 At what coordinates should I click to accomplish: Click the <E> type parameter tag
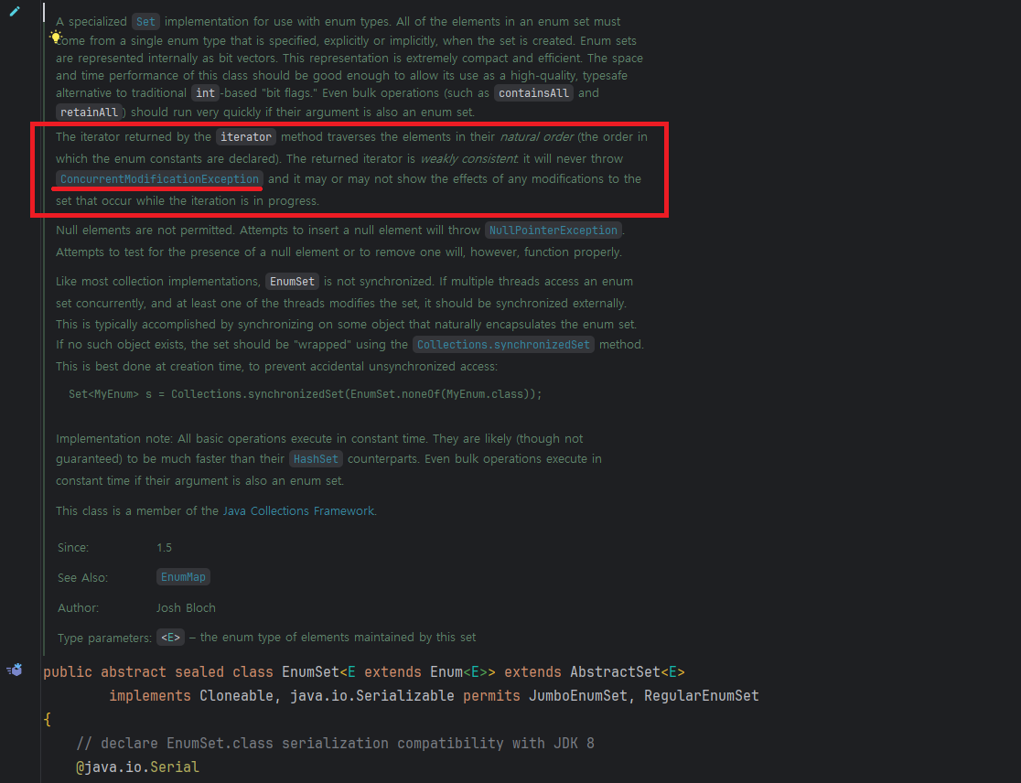click(171, 638)
